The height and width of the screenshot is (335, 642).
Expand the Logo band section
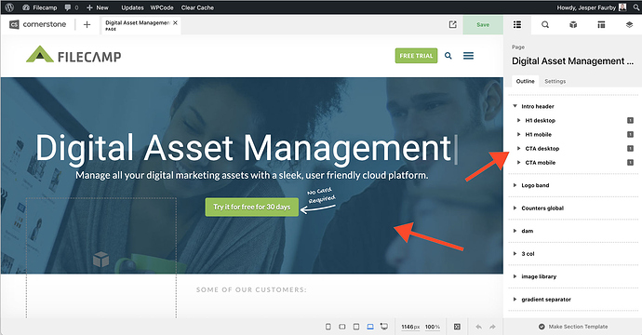515,185
